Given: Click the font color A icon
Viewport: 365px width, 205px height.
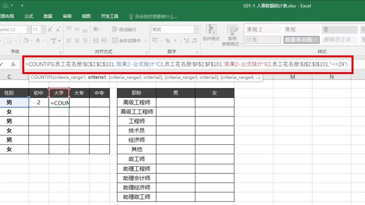Looking at the screenshot, I should (38, 41).
